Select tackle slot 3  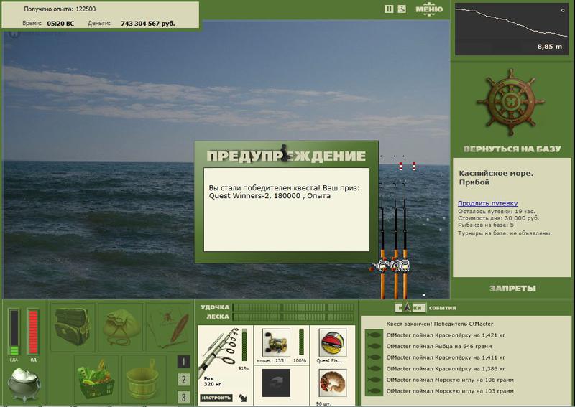[x=184, y=397]
